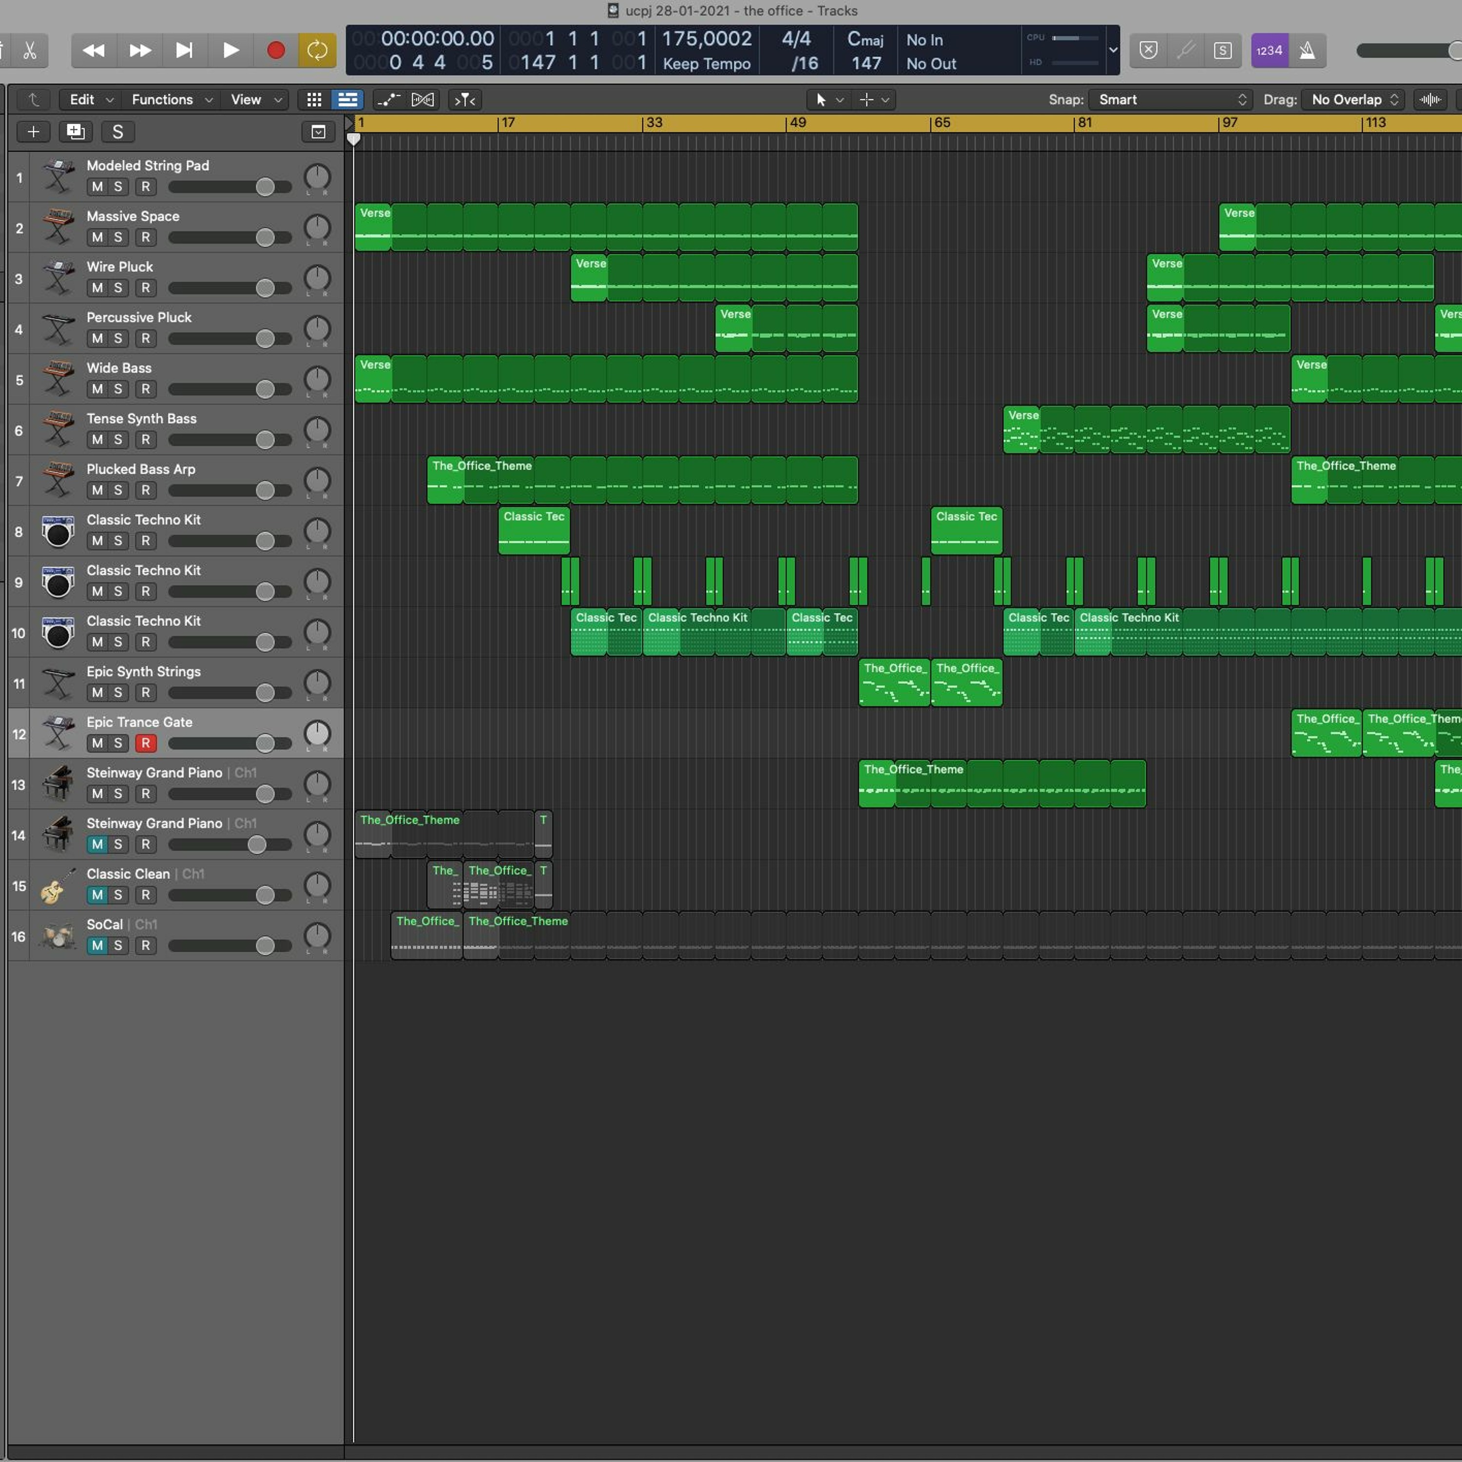Toggle the count-in 1234 button
Viewport: 1462px width, 1462px height.
coord(1269,51)
